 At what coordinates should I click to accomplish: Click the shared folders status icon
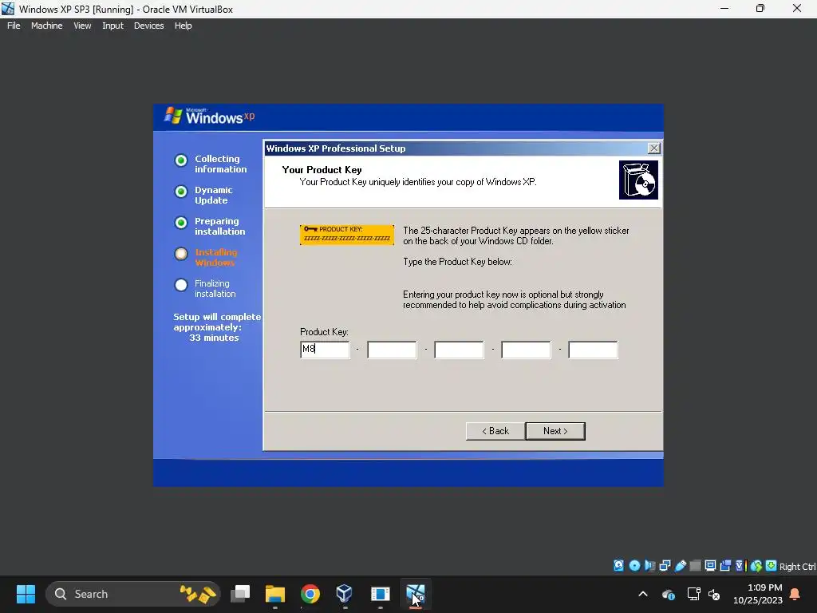pos(695,566)
